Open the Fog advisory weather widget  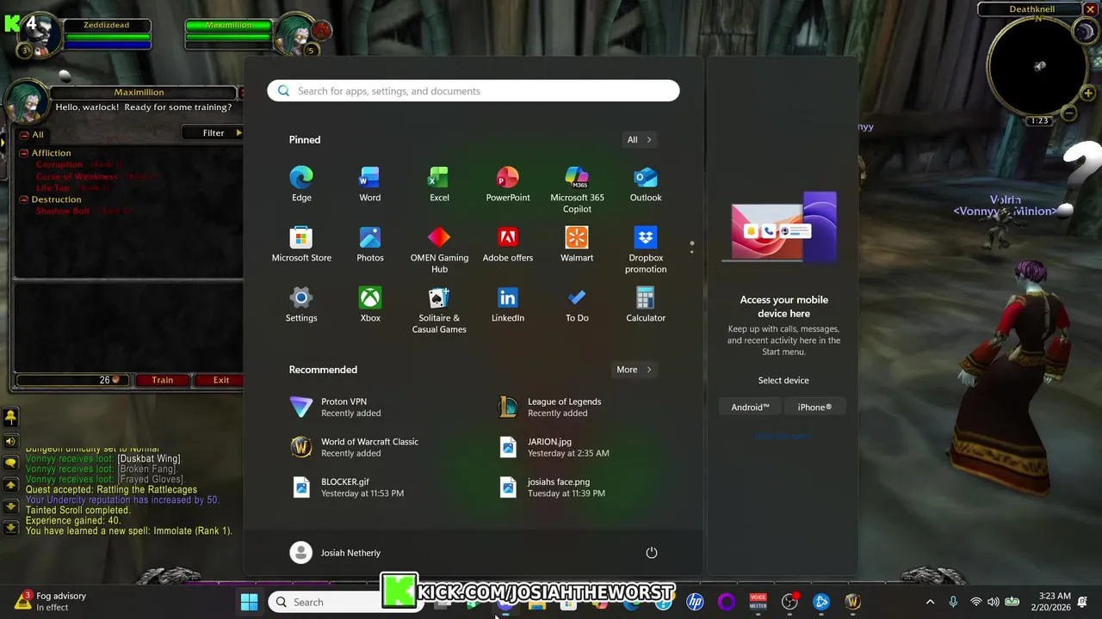click(x=52, y=602)
